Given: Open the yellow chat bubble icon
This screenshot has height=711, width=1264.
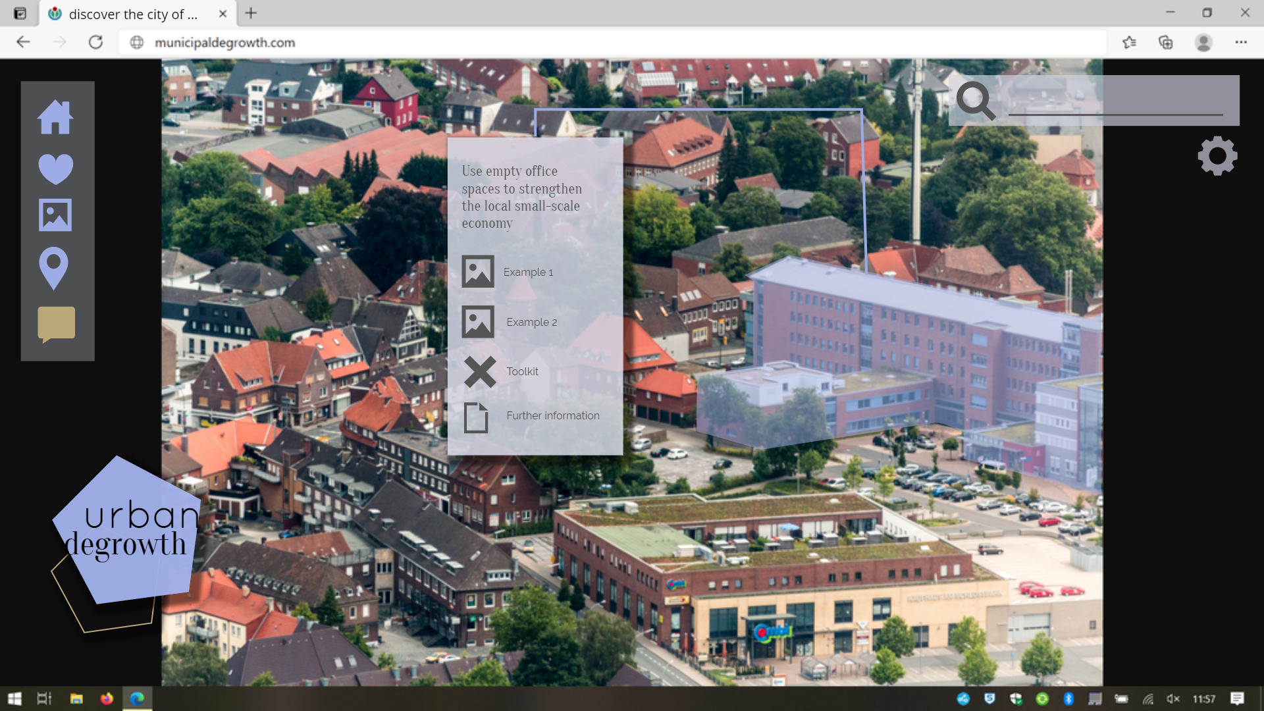Looking at the screenshot, I should 57,324.
